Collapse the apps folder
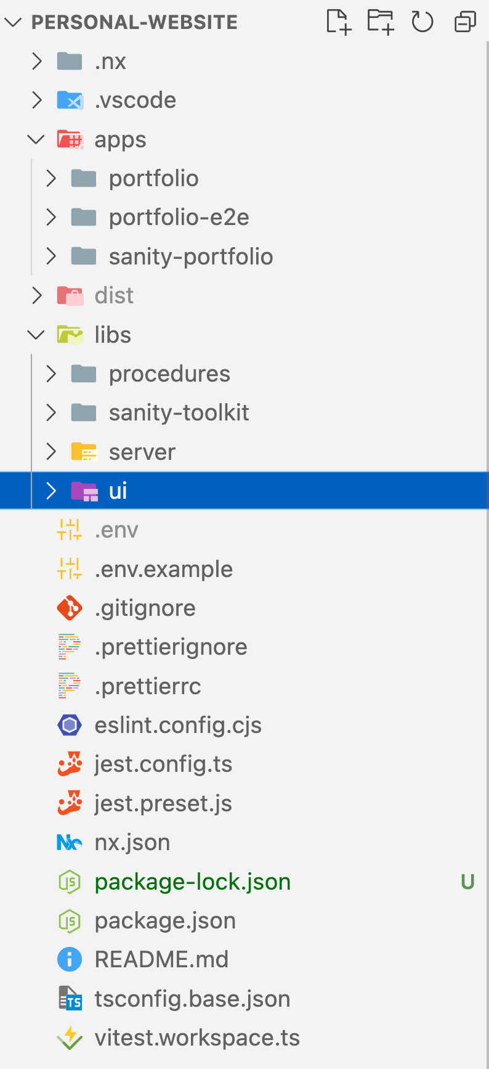Image resolution: width=489 pixels, height=1069 pixels. [36, 140]
